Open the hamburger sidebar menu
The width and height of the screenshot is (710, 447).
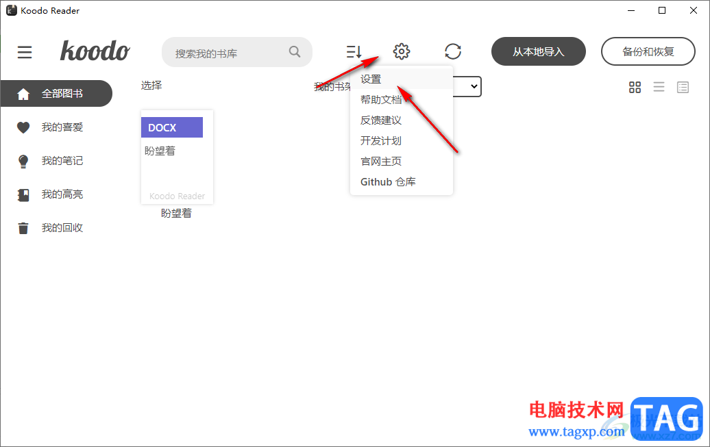coord(25,52)
